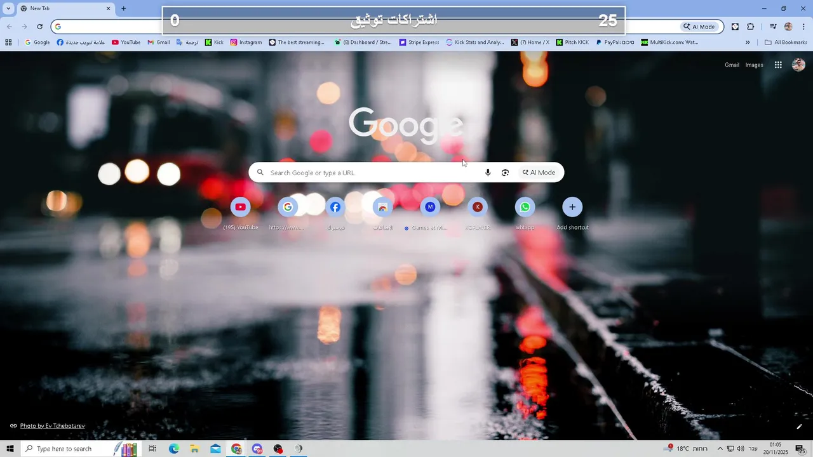Open The best streaming... bookmark
The height and width of the screenshot is (457, 813).
point(297,43)
